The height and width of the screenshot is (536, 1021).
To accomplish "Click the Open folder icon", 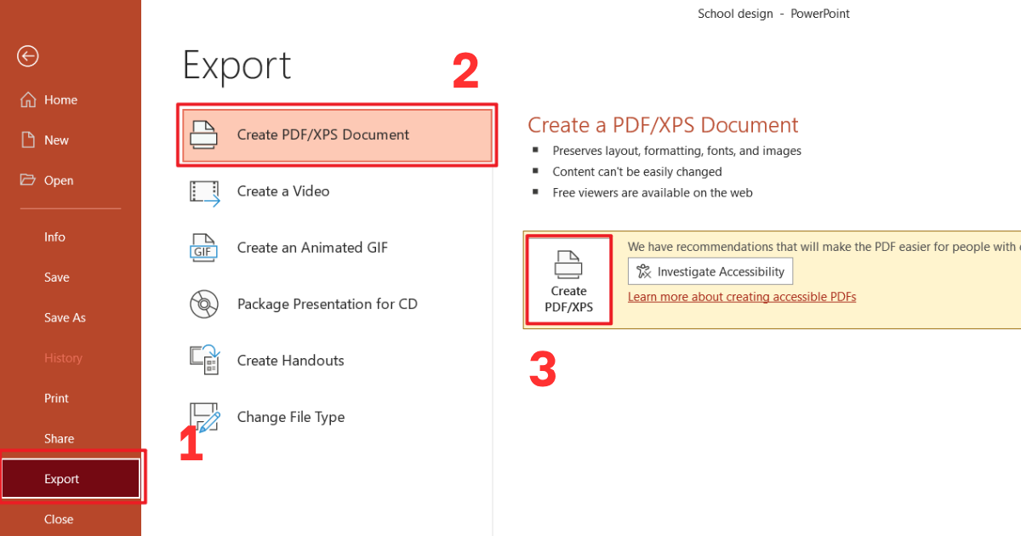I will tap(28, 180).
